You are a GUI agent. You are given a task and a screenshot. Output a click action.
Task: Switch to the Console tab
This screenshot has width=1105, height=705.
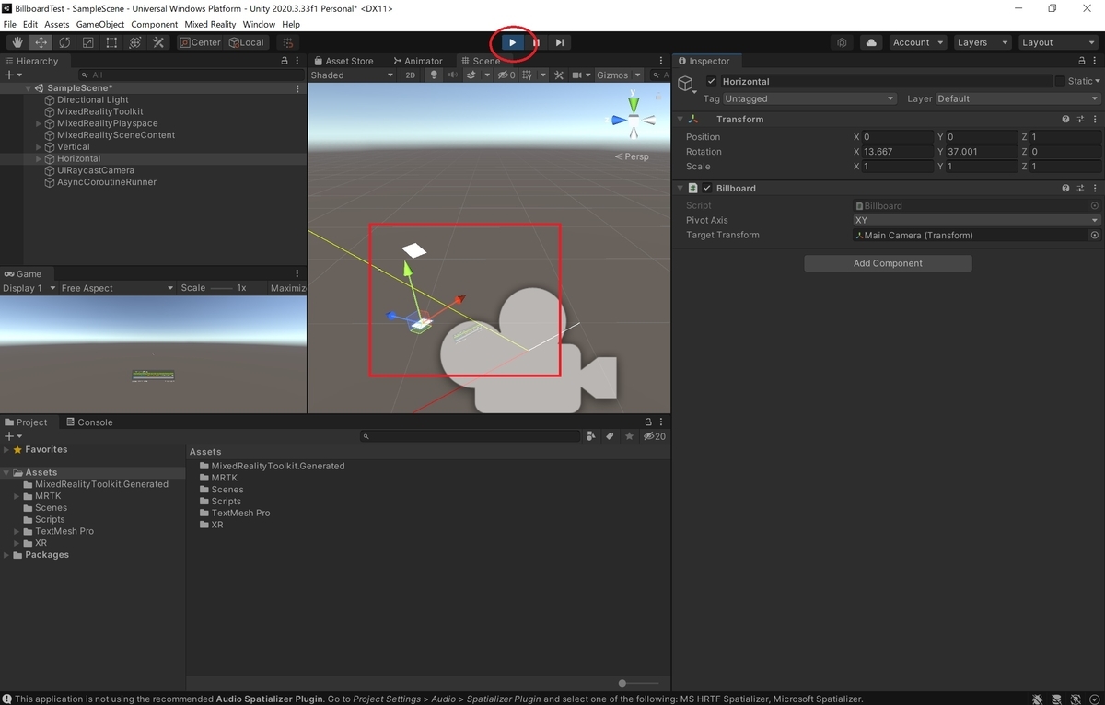click(x=88, y=422)
